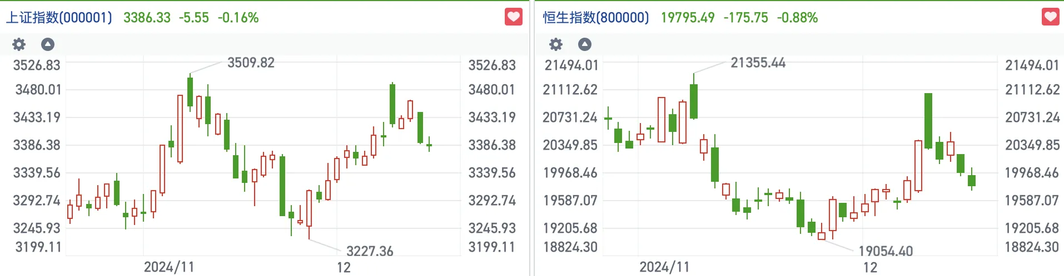The width and height of the screenshot is (1064, 276).
Task: Click the -0.16% change value
Action: 238,18
